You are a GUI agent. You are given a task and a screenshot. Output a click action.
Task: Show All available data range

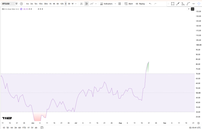coord(36,128)
